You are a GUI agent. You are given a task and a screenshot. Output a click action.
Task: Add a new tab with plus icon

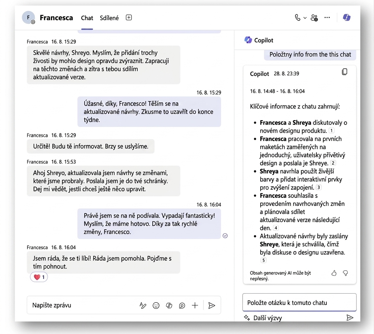pyautogui.click(x=129, y=17)
